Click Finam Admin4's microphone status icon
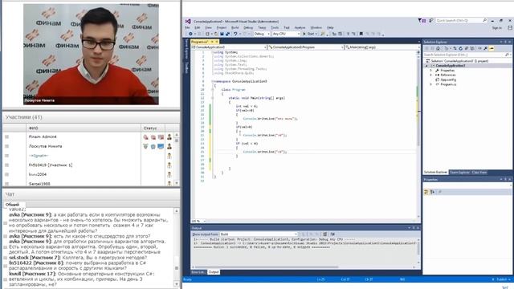This screenshot has height=289, width=514. point(145,137)
